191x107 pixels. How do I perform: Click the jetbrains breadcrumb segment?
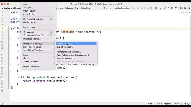[69, 8]
